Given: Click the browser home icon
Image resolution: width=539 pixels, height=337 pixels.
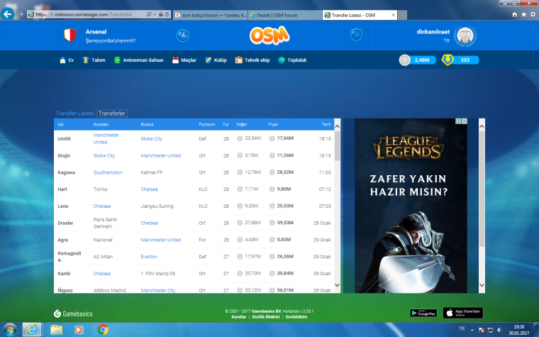Looking at the screenshot, I should pyautogui.click(x=514, y=14).
